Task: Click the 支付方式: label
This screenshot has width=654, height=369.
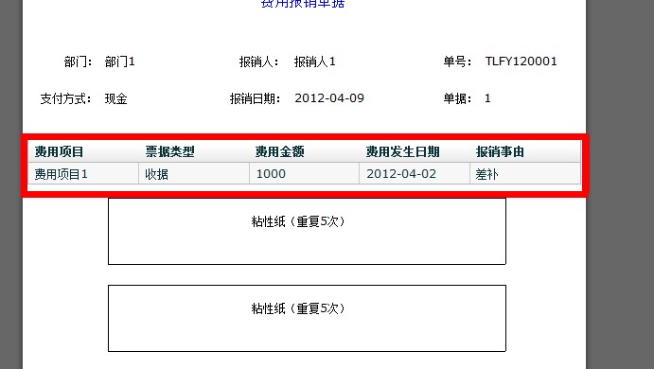Action: 66,98
